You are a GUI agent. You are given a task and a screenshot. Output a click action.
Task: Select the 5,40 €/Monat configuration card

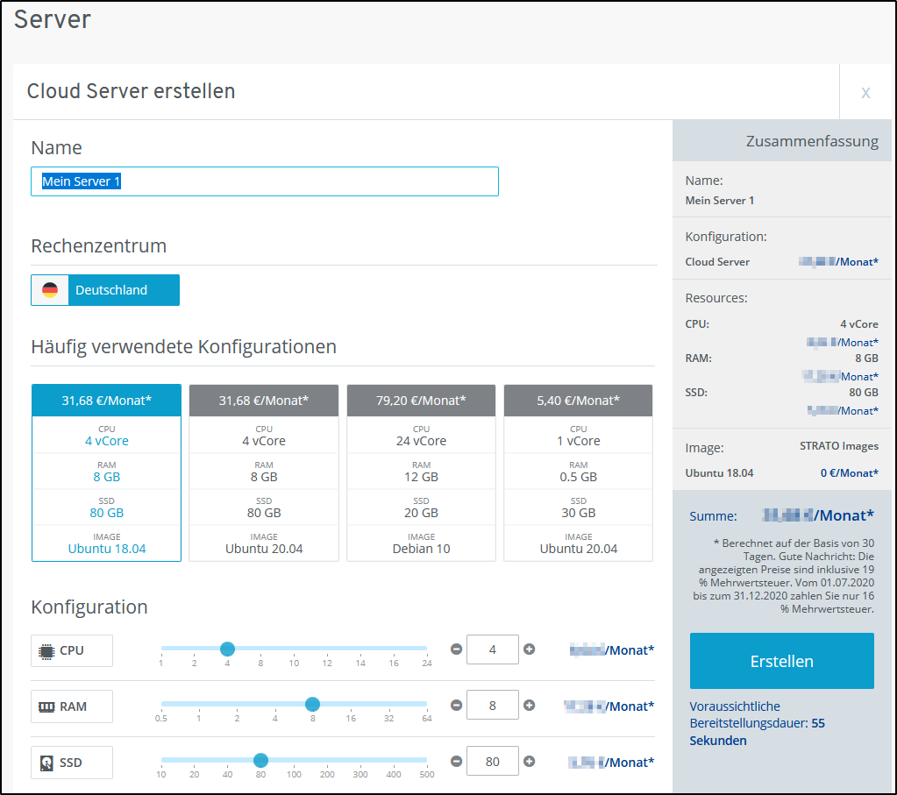pos(578,473)
